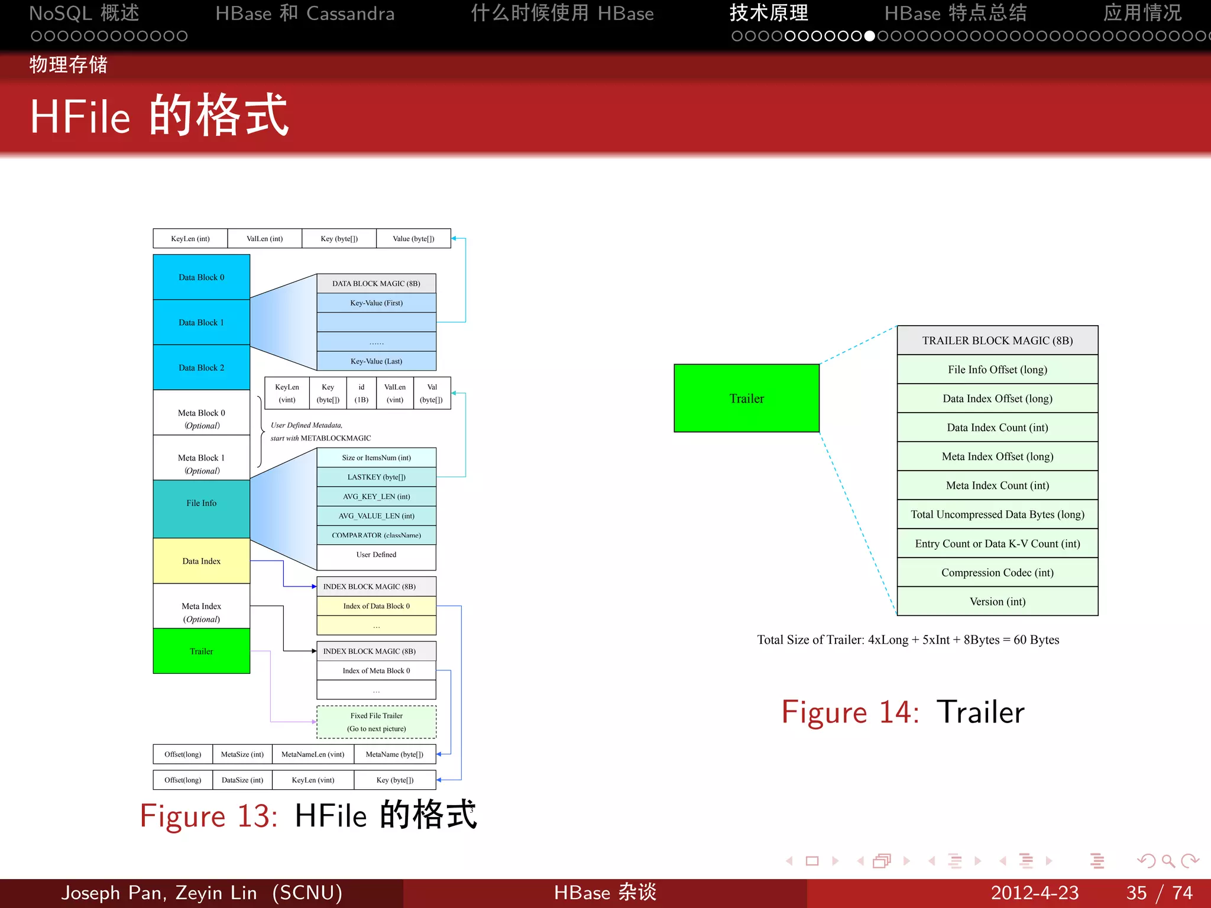This screenshot has height=908, width=1211.
Task: Click the Key-Value (First) cell
Action: (x=377, y=303)
